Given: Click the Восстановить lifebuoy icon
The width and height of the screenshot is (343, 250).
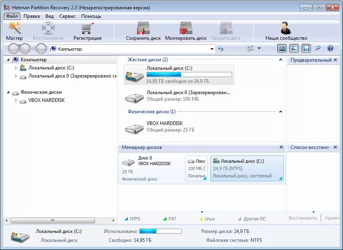Looking at the screenshot, I should coord(48,28).
